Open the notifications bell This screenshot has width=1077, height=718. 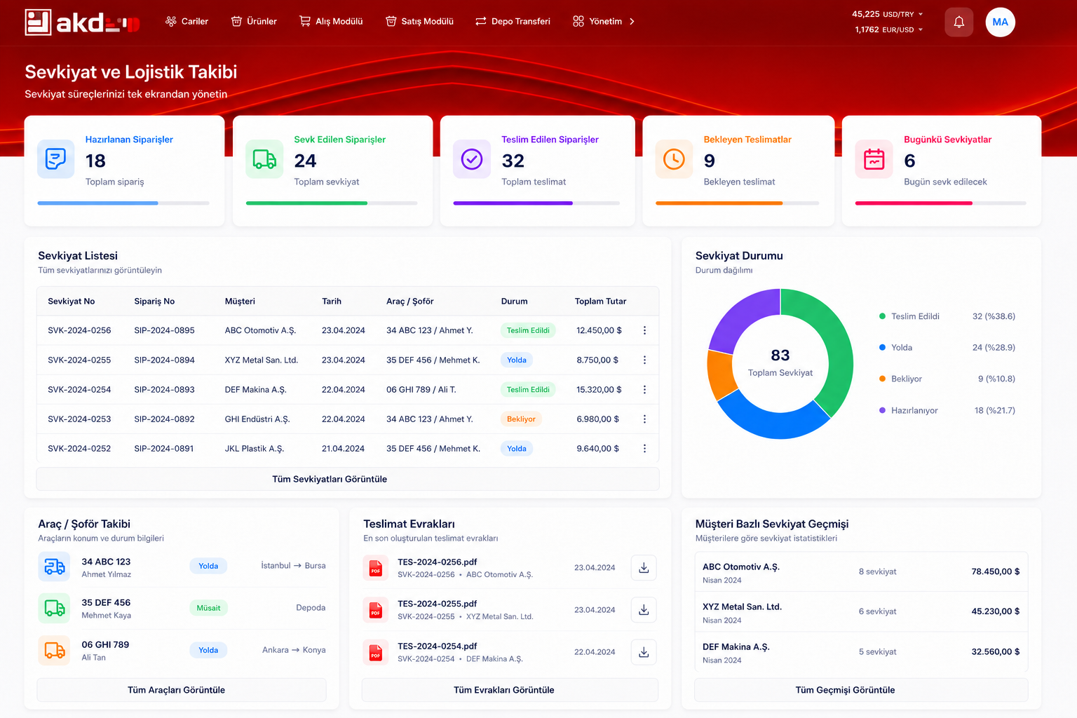[x=959, y=22]
